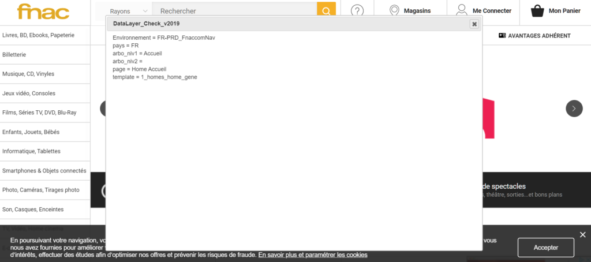The image size is (591, 262).
Task: Close the DataLayer_Check_v2019 dialog
Action: click(474, 24)
